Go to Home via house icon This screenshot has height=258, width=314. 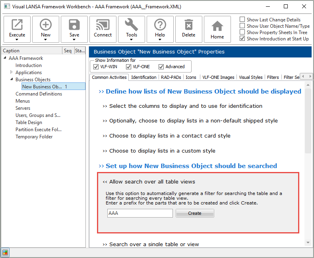[x=217, y=26]
